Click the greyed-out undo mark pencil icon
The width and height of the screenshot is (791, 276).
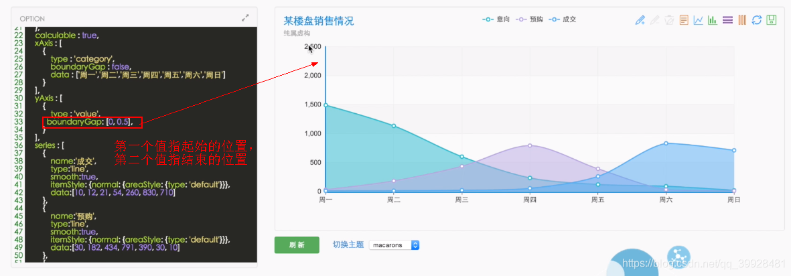[x=655, y=20]
